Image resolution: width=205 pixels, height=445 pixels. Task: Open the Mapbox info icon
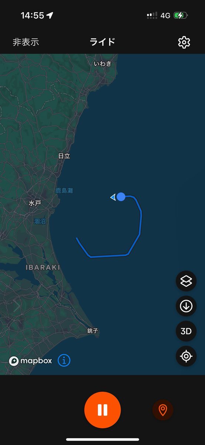64,360
